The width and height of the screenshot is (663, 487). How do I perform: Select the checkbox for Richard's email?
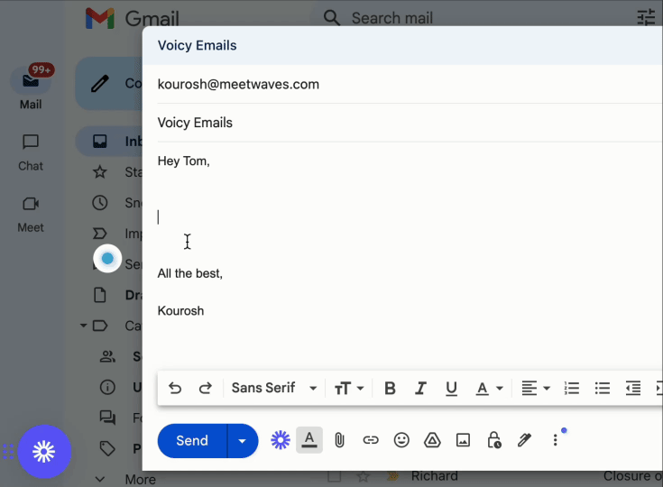click(x=334, y=476)
